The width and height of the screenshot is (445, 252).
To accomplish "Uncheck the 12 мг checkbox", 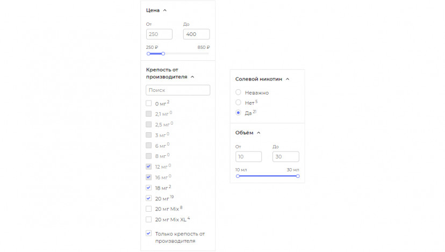I will [x=149, y=167].
